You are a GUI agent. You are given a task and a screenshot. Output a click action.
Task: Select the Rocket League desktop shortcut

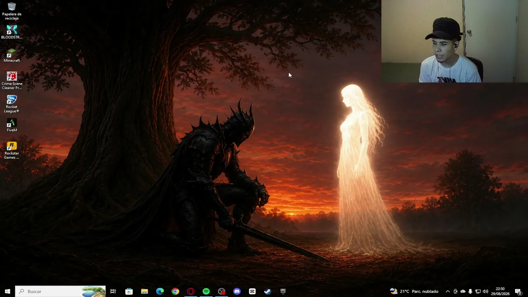pyautogui.click(x=12, y=104)
